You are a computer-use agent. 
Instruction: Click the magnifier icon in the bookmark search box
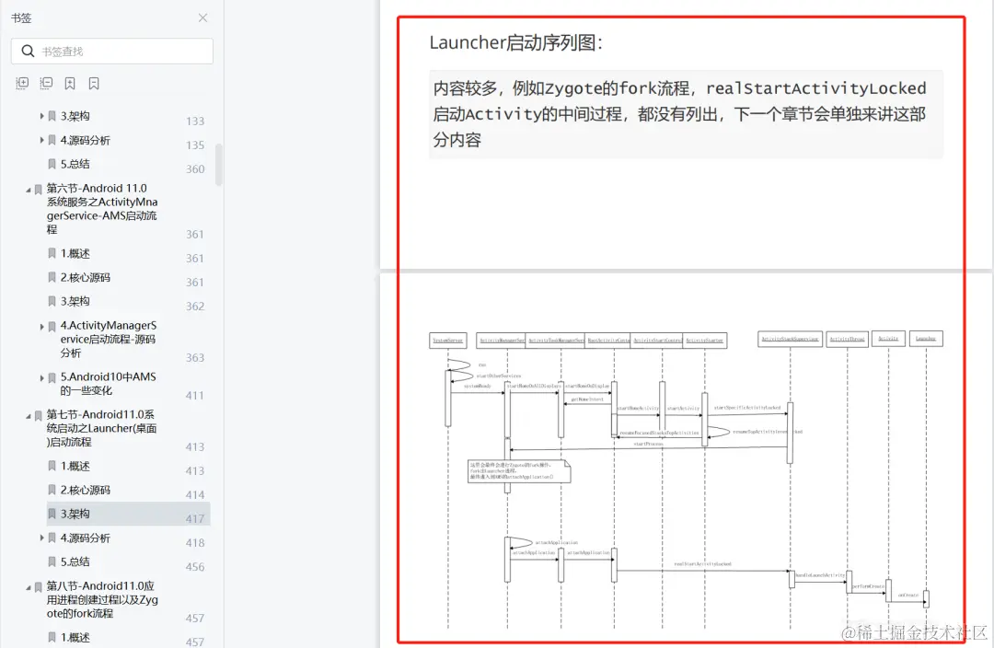[x=28, y=51]
